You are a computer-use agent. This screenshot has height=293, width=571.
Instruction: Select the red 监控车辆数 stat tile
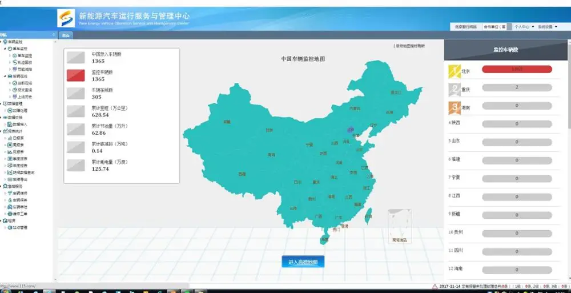click(x=76, y=75)
